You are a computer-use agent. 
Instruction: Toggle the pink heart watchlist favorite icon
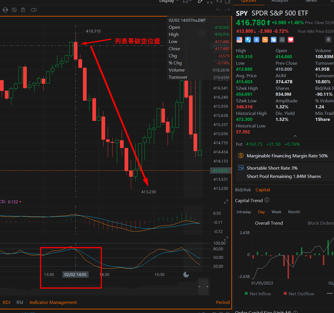click(291, 40)
